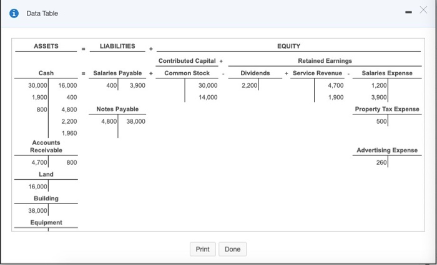
Task: Select the 400 credit in Cash
Action: (72, 97)
